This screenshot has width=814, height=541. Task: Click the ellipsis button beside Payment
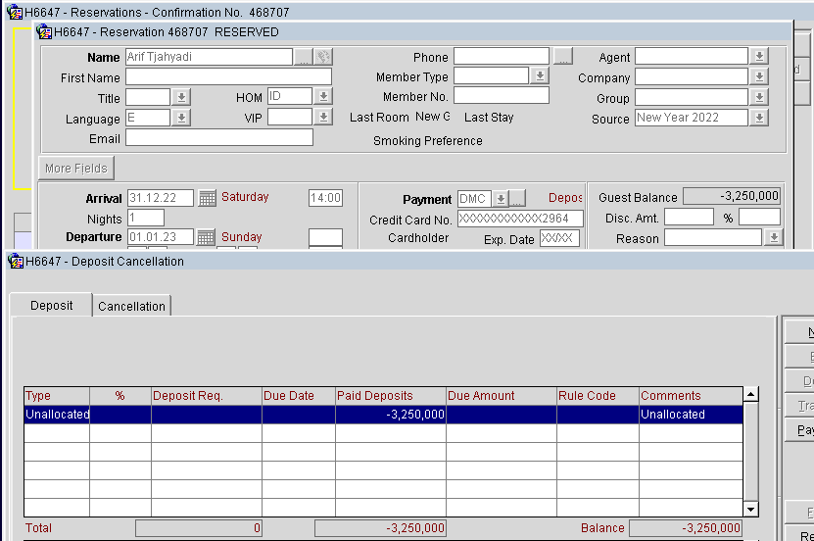click(517, 198)
